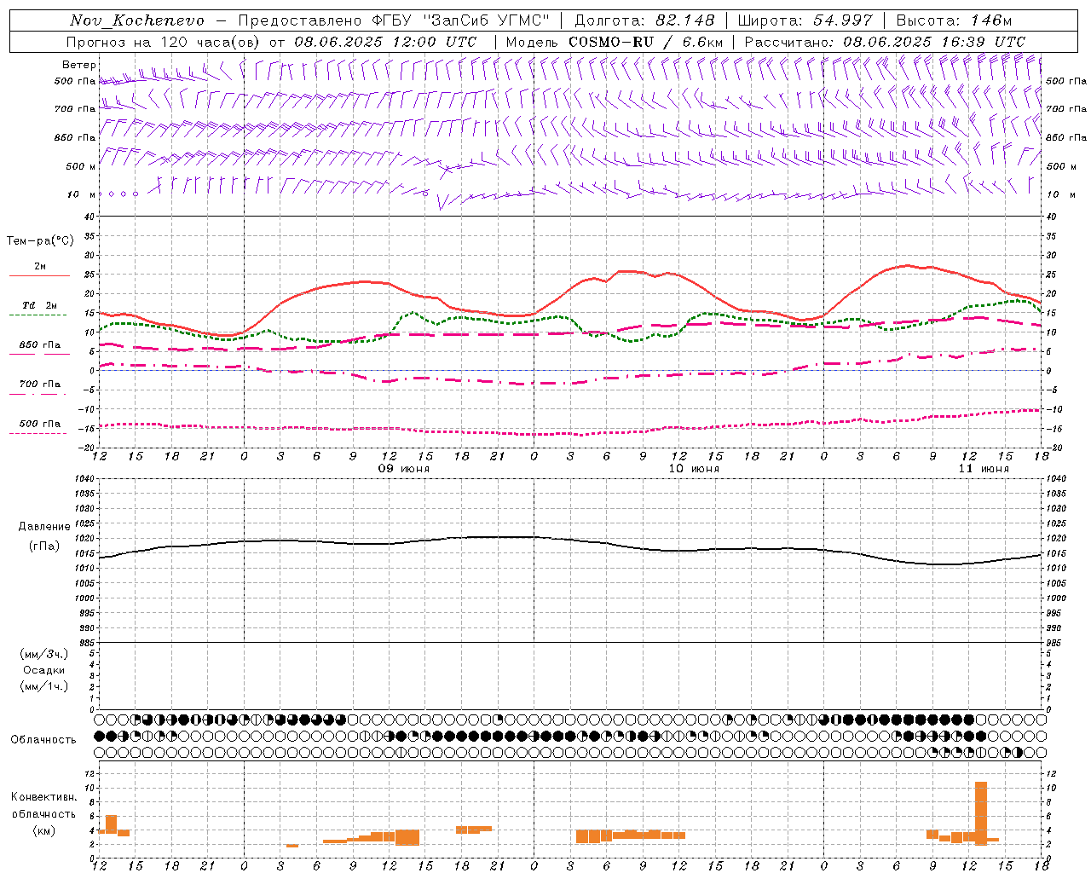This screenshot has width=1091, height=873.
Task: Click the "(мм/1ч.)" unit label
Action: pos(44,686)
